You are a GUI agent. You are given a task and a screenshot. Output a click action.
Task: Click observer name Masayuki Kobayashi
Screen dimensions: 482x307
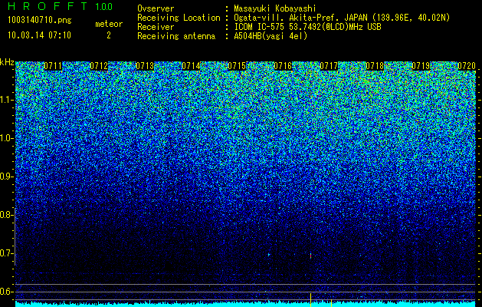(x=275, y=8)
